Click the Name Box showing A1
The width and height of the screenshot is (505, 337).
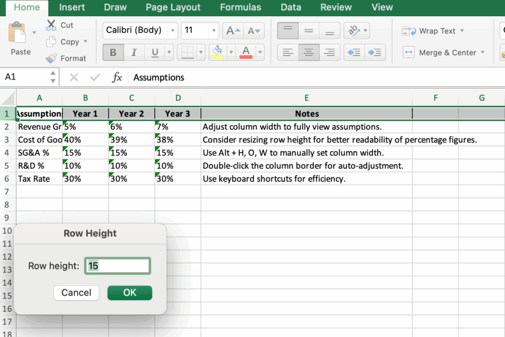(x=25, y=77)
